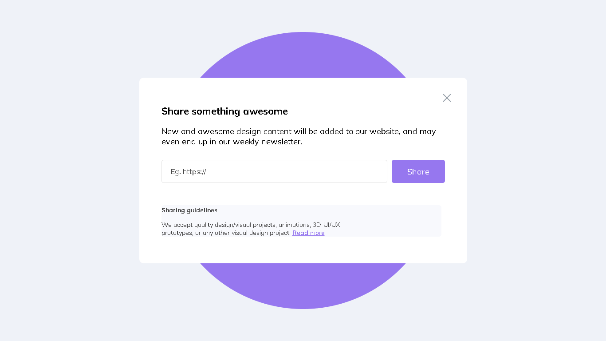Follow the purple 'Read more' hyperlink
Screen dimensions: 606x341
point(308,233)
